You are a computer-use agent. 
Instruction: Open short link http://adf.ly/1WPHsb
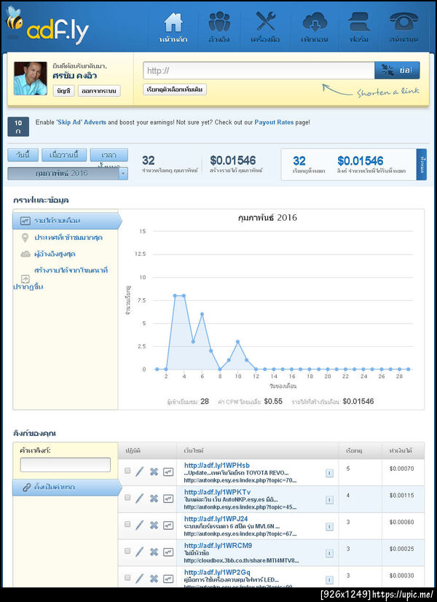click(x=217, y=465)
